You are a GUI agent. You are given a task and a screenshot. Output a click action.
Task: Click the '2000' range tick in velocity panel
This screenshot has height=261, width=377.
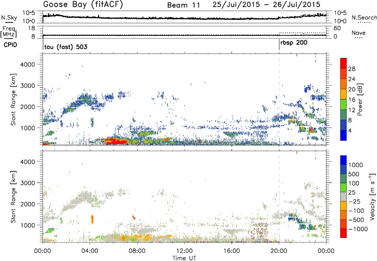[x=28, y=204]
